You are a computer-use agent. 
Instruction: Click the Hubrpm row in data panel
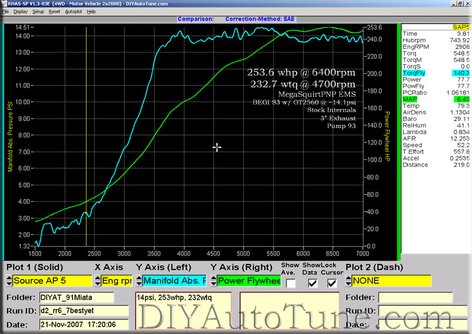(436, 40)
